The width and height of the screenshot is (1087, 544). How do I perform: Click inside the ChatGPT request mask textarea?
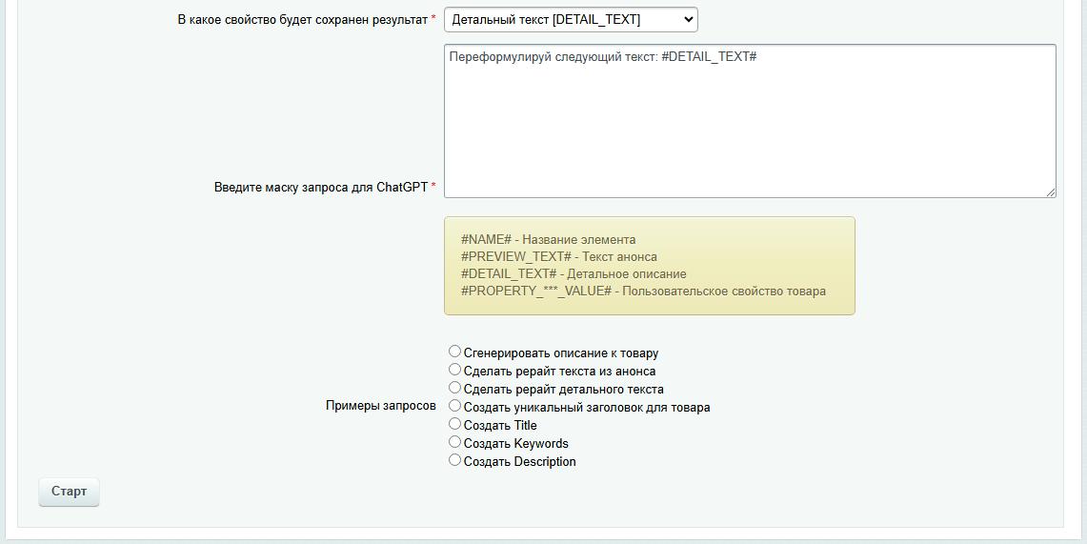click(x=749, y=121)
